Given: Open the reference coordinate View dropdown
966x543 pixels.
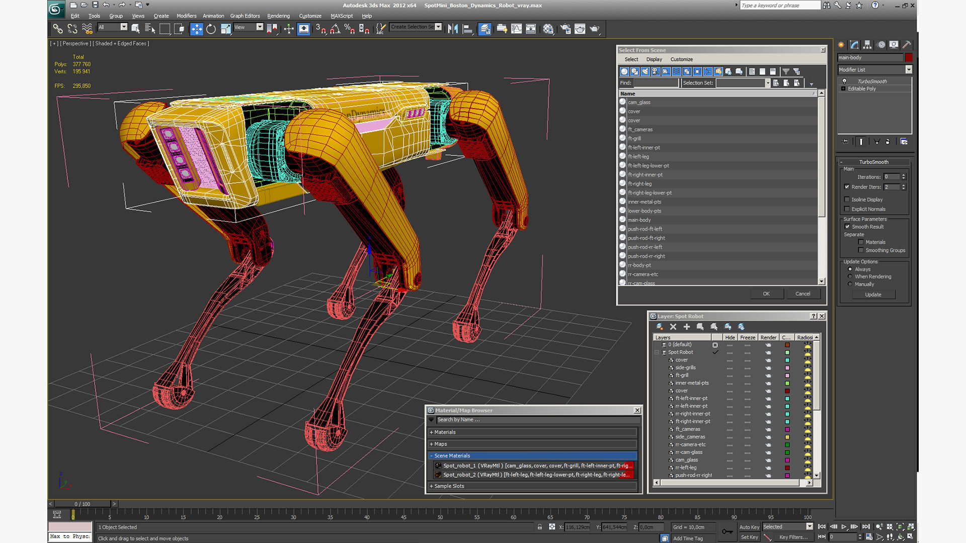Looking at the screenshot, I should 260,27.
